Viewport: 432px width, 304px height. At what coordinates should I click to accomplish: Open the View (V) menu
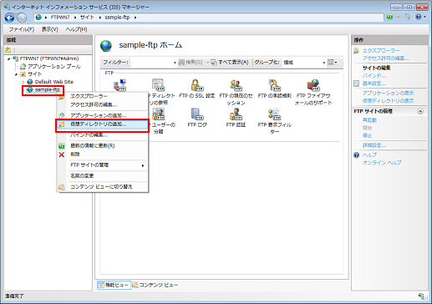[50, 29]
